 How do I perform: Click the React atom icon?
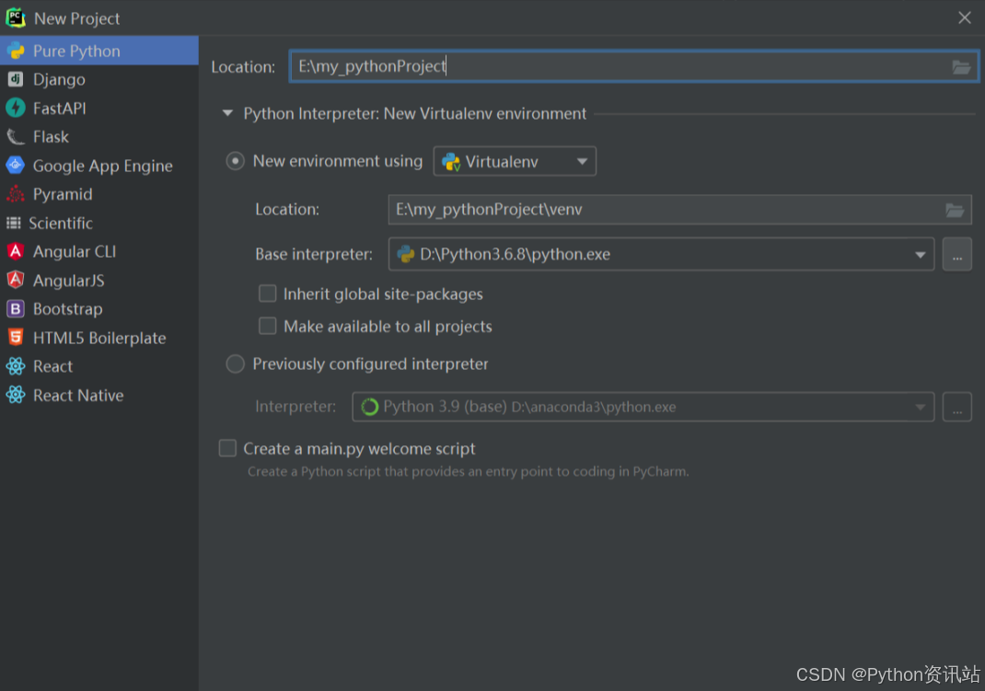16,366
